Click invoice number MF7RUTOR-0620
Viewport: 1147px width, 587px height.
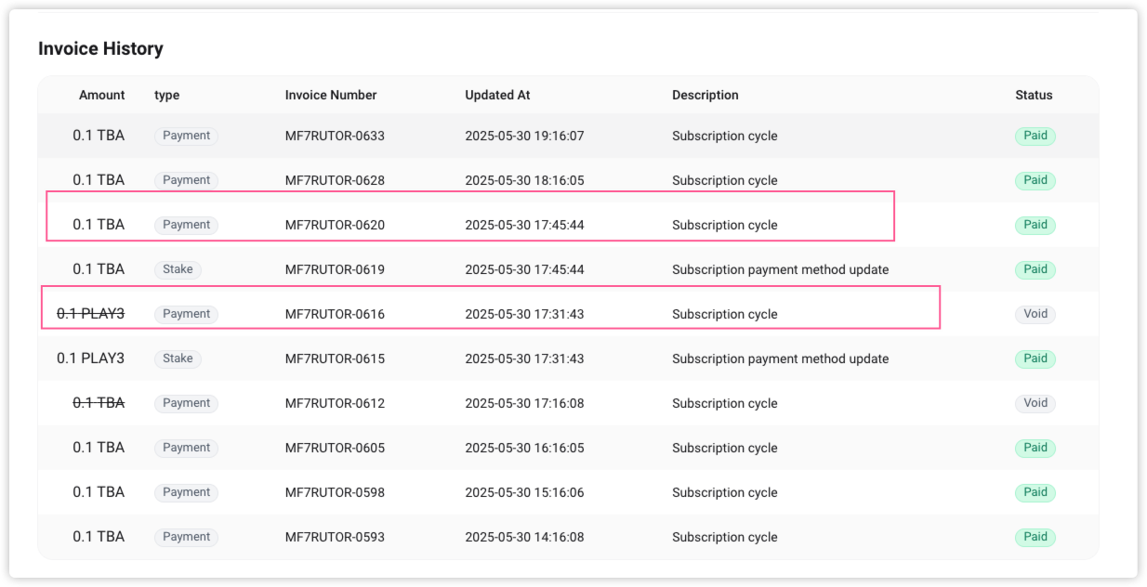(x=335, y=225)
